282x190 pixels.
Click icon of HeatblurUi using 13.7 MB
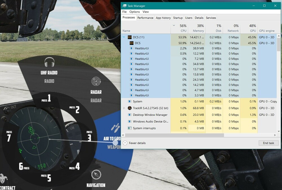coord(131,69)
